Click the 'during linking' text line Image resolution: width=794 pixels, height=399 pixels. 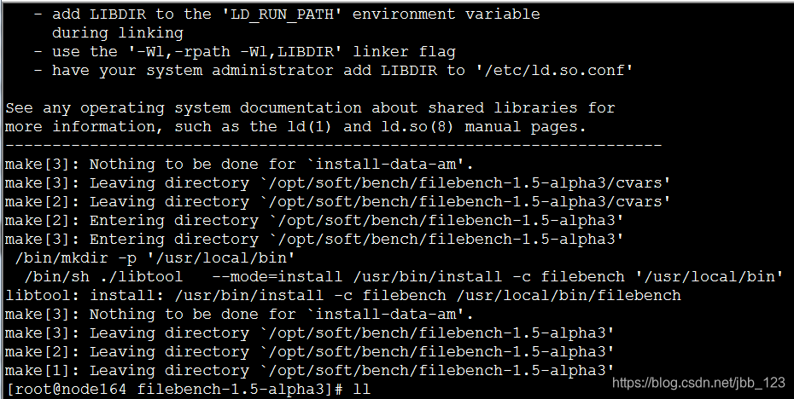tap(118, 33)
